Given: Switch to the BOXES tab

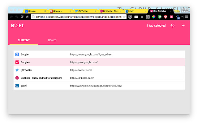Looking at the screenshot, I should 52,40.
